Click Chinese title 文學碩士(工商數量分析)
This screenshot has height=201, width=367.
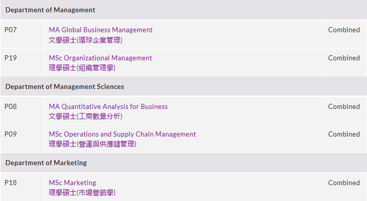86,116
